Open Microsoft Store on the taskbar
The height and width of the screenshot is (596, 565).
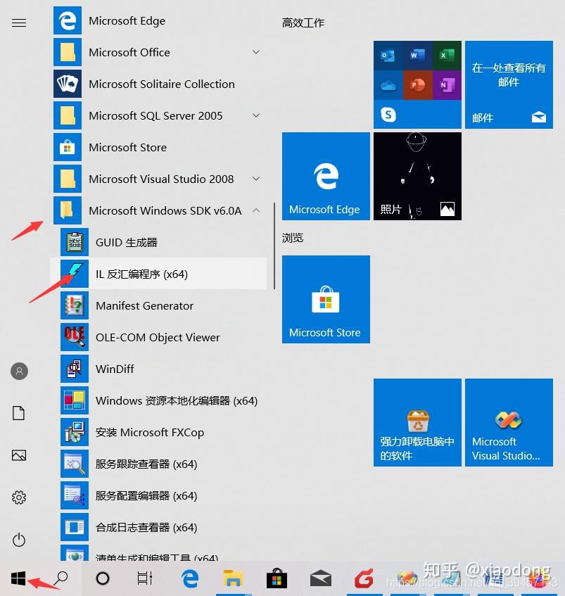[277, 578]
